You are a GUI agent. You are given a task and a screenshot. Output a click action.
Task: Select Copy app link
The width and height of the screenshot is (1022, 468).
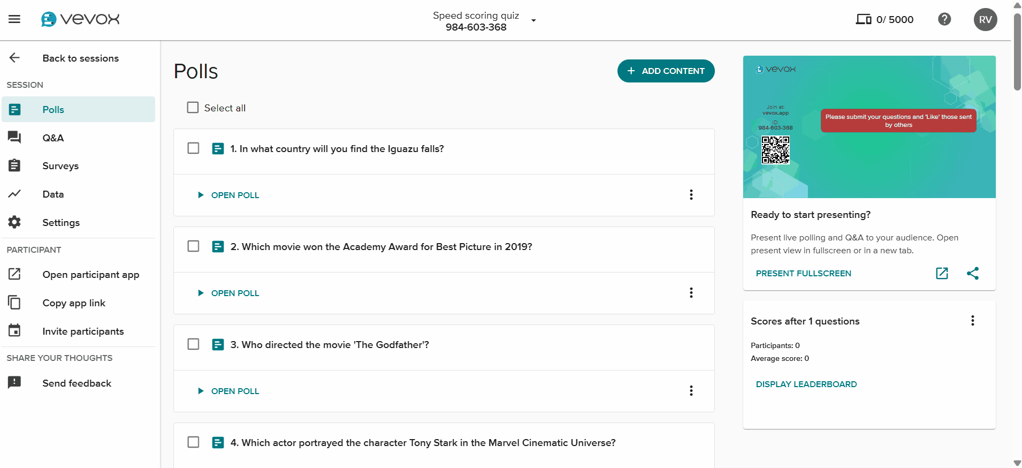point(79,303)
